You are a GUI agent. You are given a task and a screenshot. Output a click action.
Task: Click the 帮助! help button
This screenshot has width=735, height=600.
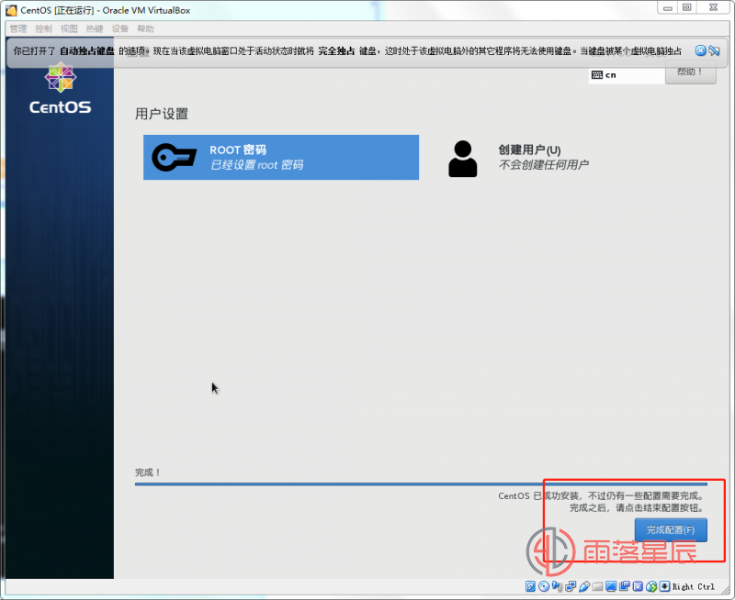pos(691,72)
